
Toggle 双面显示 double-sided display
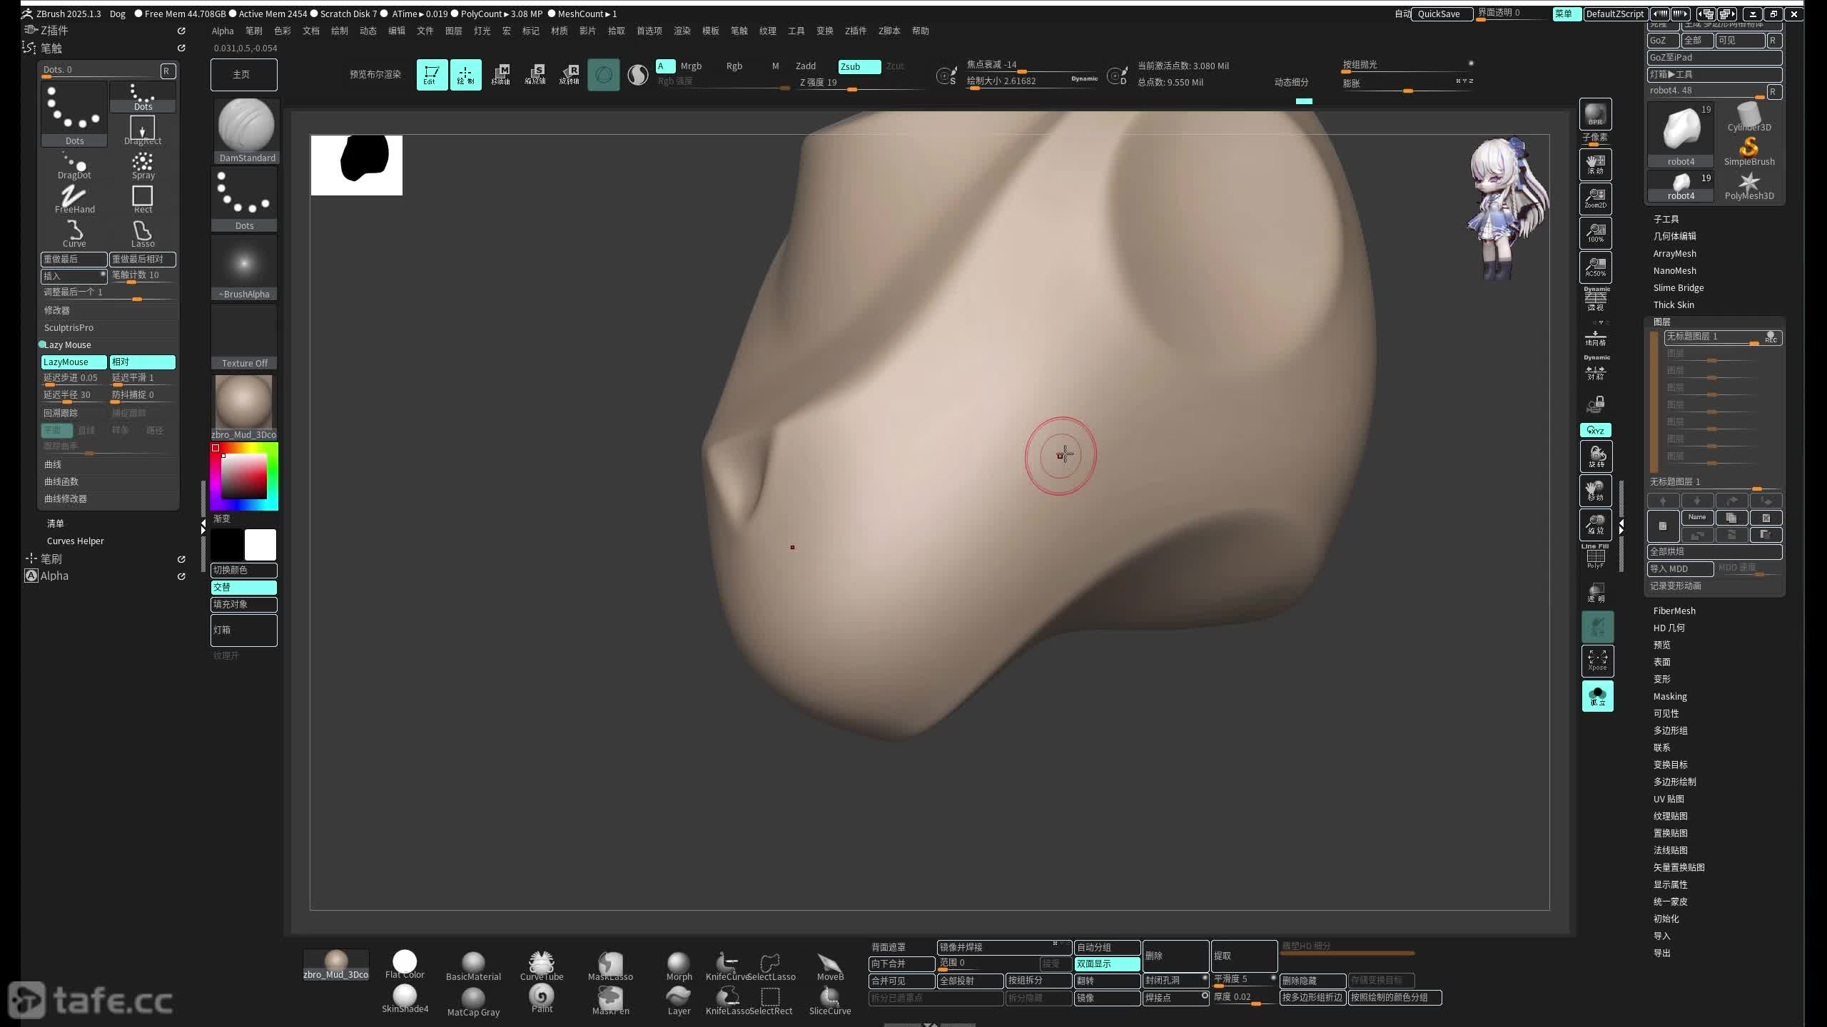coord(1107,964)
